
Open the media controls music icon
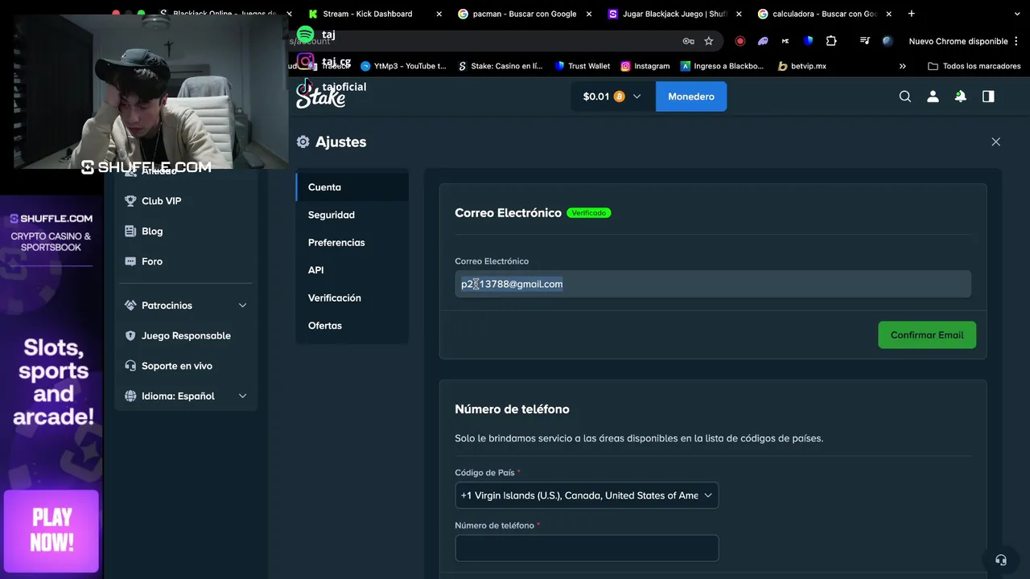pos(865,41)
